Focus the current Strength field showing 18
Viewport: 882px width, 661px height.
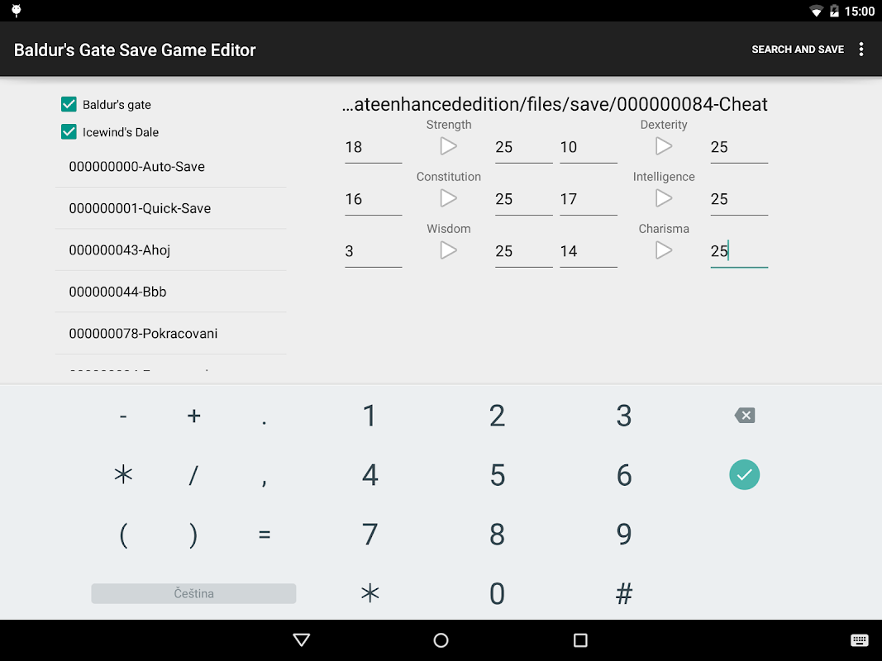pyautogui.click(x=373, y=147)
